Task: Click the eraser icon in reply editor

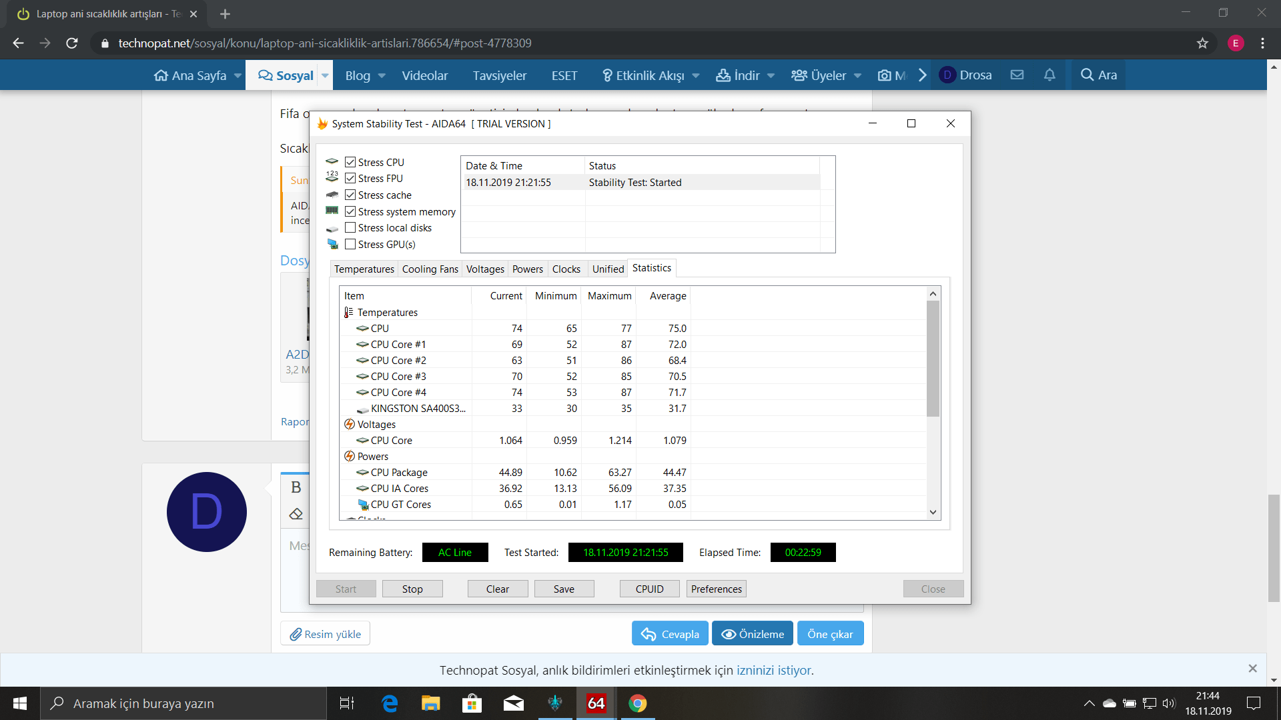Action: point(296,514)
